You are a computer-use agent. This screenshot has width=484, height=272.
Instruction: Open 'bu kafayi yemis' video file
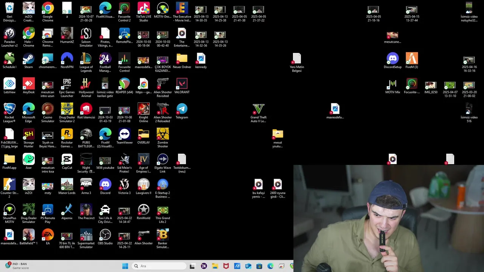(258, 188)
